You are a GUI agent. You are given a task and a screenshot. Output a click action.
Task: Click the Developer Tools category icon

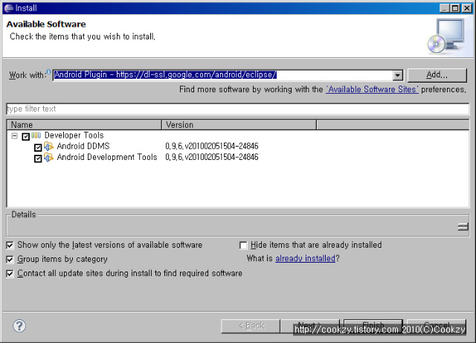point(36,135)
